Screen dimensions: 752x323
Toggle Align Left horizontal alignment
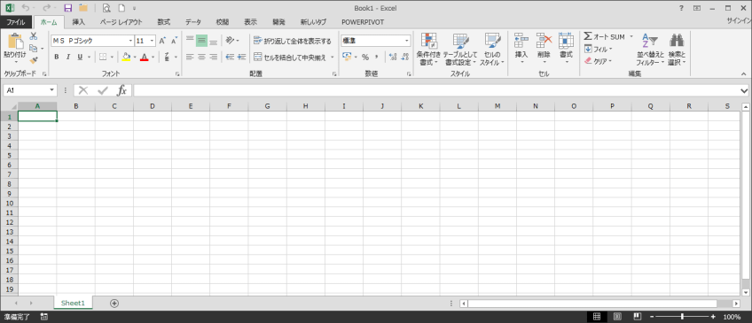(190, 57)
